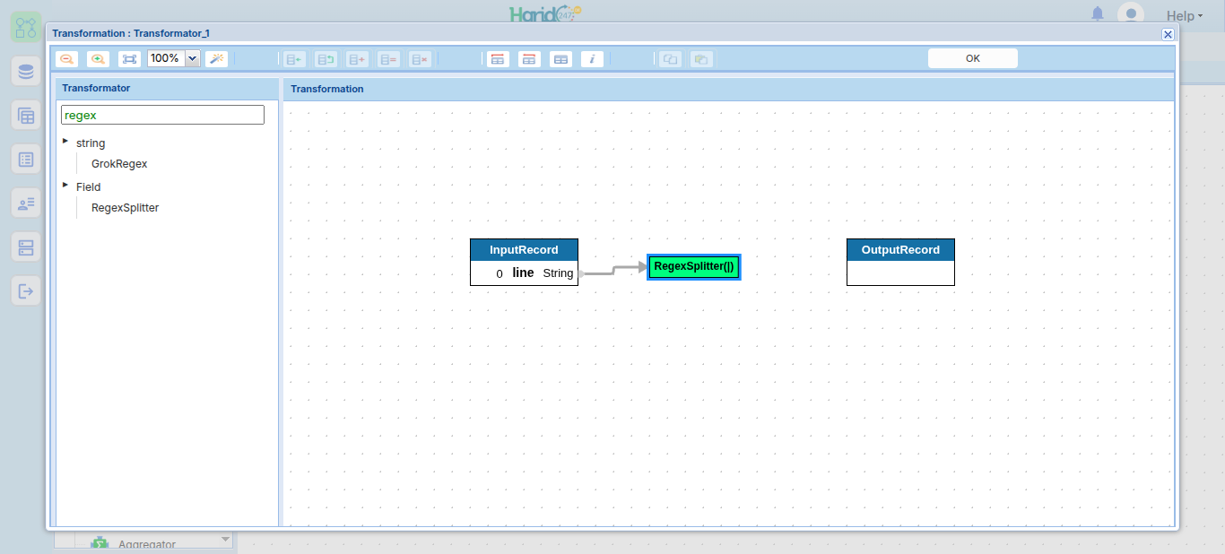Open the list view sidebar icon

(x=26, y=160)
